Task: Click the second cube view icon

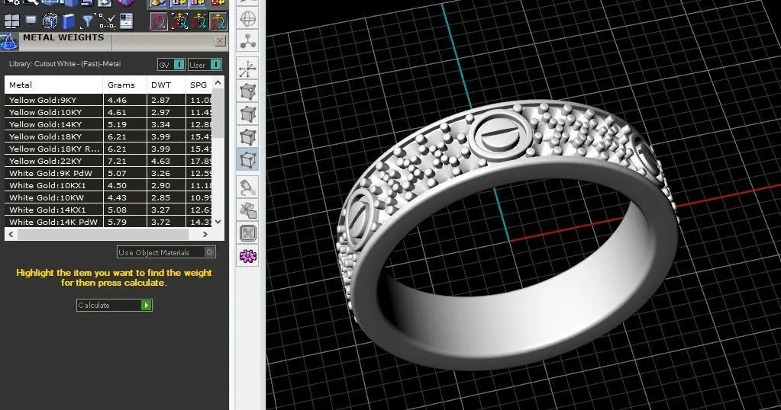Action: [x=247, y=114]
